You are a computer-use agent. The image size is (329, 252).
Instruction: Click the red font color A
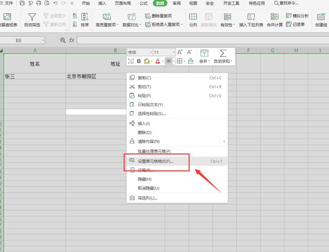coord(158,61)
